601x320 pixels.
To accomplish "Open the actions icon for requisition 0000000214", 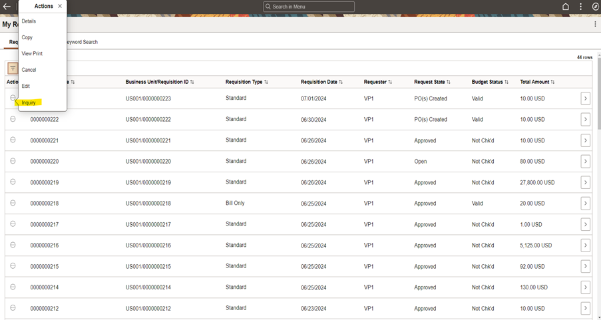I will pos(13,287).
